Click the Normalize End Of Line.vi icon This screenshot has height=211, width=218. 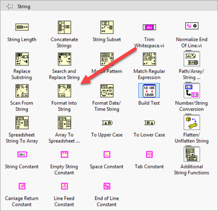tap(192, 26)
